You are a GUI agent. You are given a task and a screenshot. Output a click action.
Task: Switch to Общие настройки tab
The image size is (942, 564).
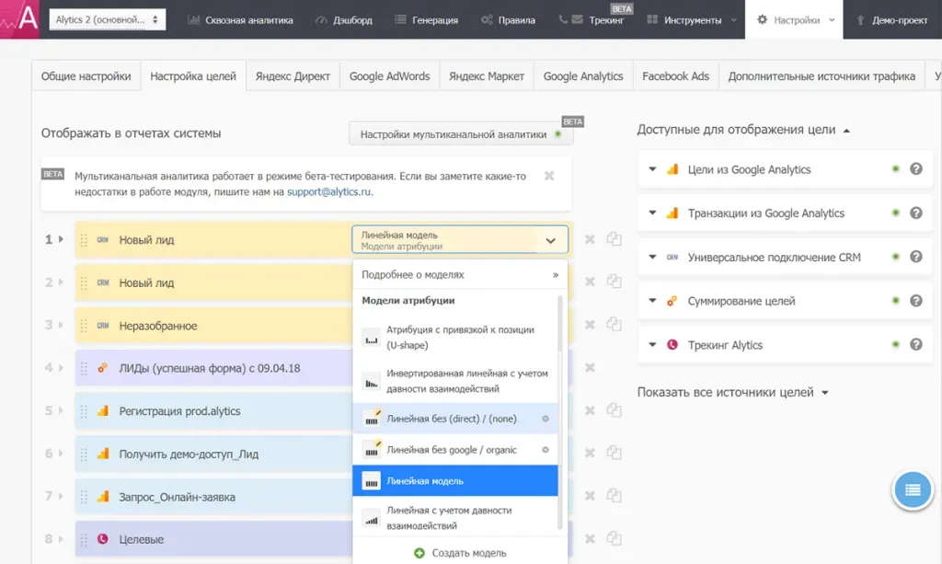point(86,76)
